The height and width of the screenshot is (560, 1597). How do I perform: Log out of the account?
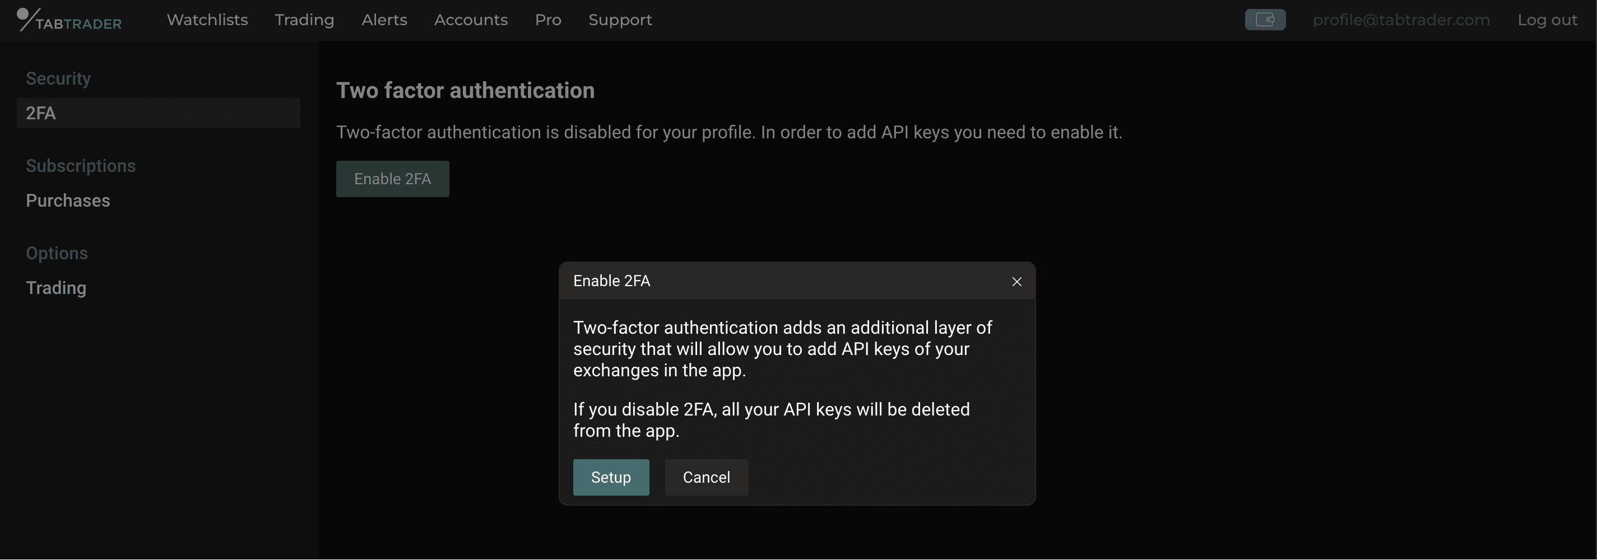point(1547,20)
